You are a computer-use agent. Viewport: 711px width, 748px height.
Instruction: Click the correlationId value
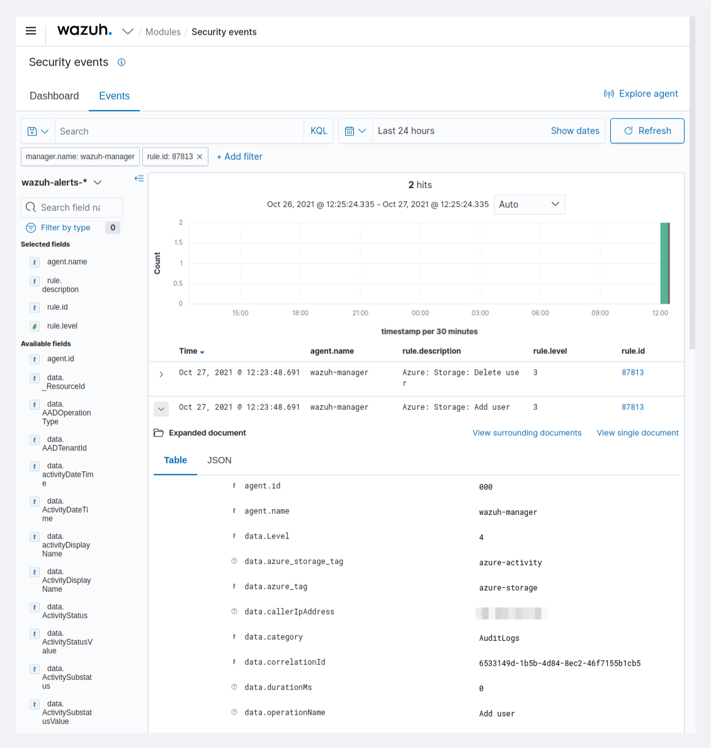(x=560, y=663)
